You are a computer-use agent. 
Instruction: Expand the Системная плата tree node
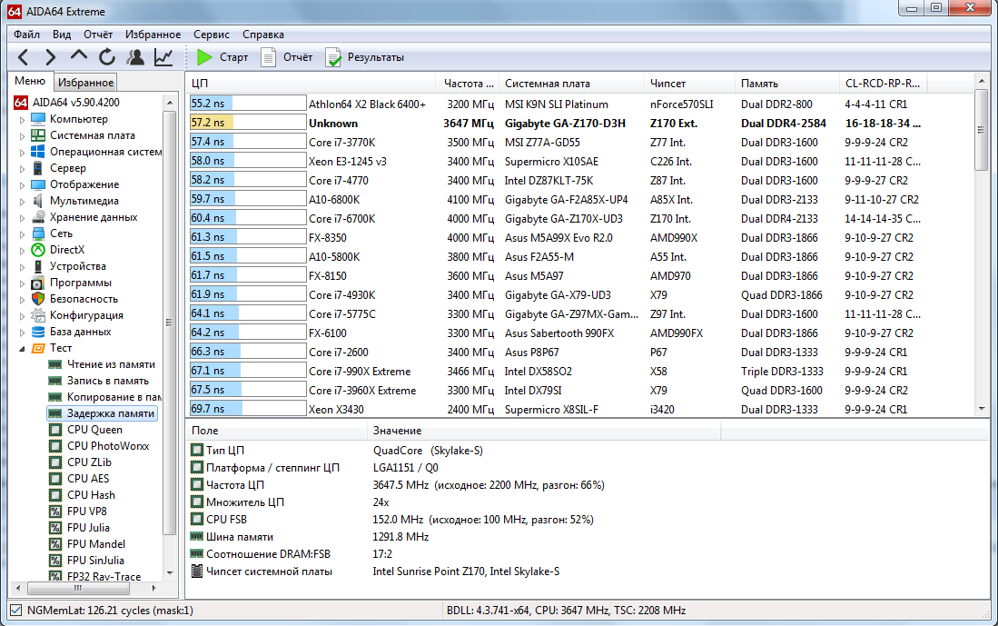(23, 135)
